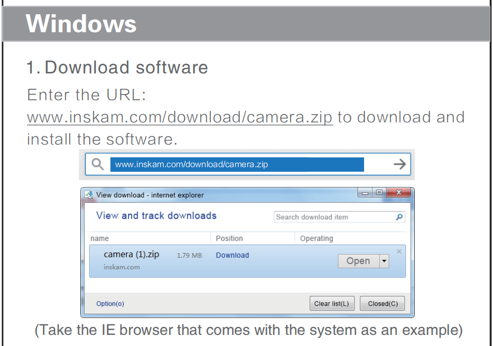Remove camera (1).zip entry with small x
Image resolution: width=493 pixels, height=346 pixels.
point(399,251)
